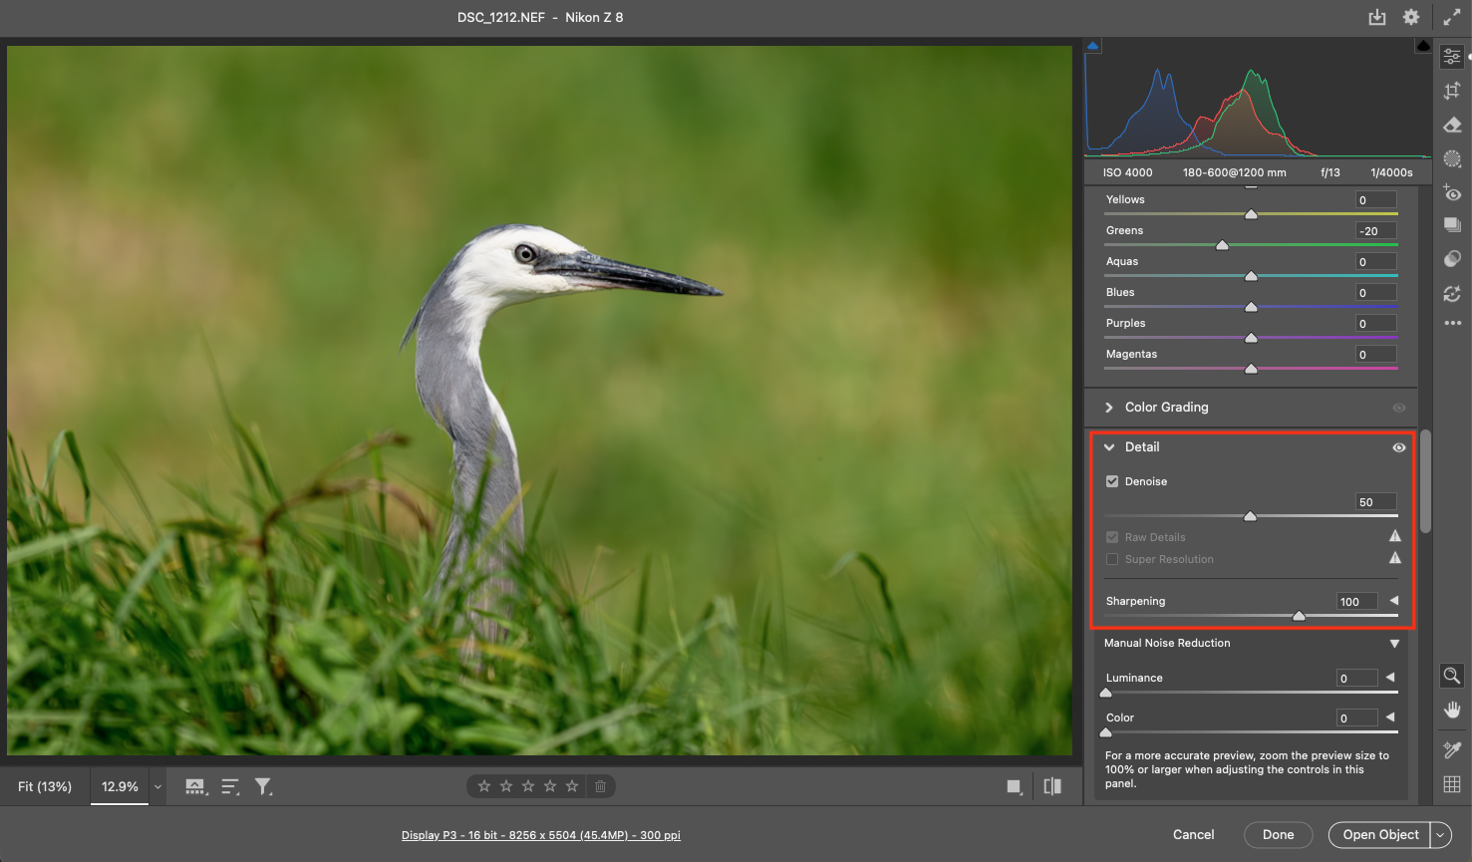Toggle before/after view icon
The height and width of the screenshot is (862, 1472).
1052,786
